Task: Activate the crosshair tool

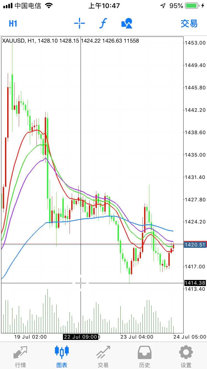Action: [79, 24]
